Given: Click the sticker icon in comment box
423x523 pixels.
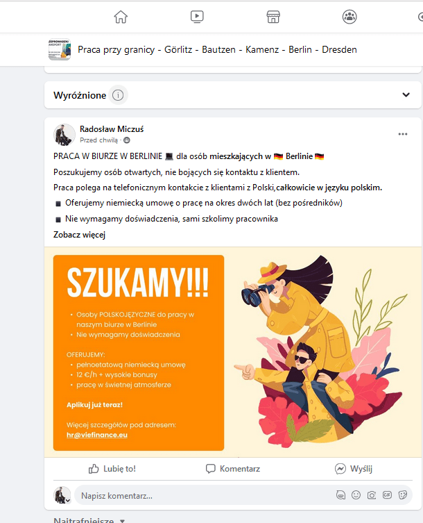Looking at the screenshot, I should [x=403, y=495].
